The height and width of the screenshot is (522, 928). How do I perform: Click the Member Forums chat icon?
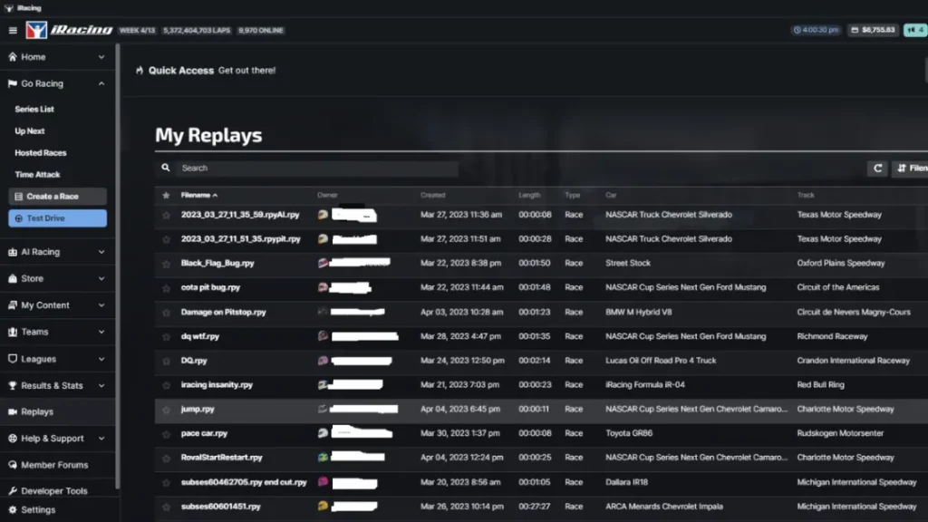click(x=13, y=465)
